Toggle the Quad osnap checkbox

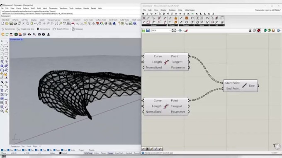(x=55, y=150)
